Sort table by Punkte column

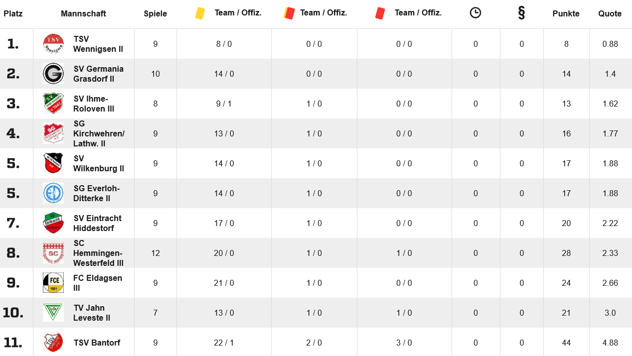[566, 13]
